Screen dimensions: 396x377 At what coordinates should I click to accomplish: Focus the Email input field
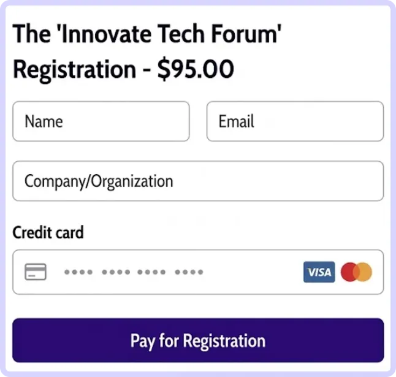click(x=295, y=121)
